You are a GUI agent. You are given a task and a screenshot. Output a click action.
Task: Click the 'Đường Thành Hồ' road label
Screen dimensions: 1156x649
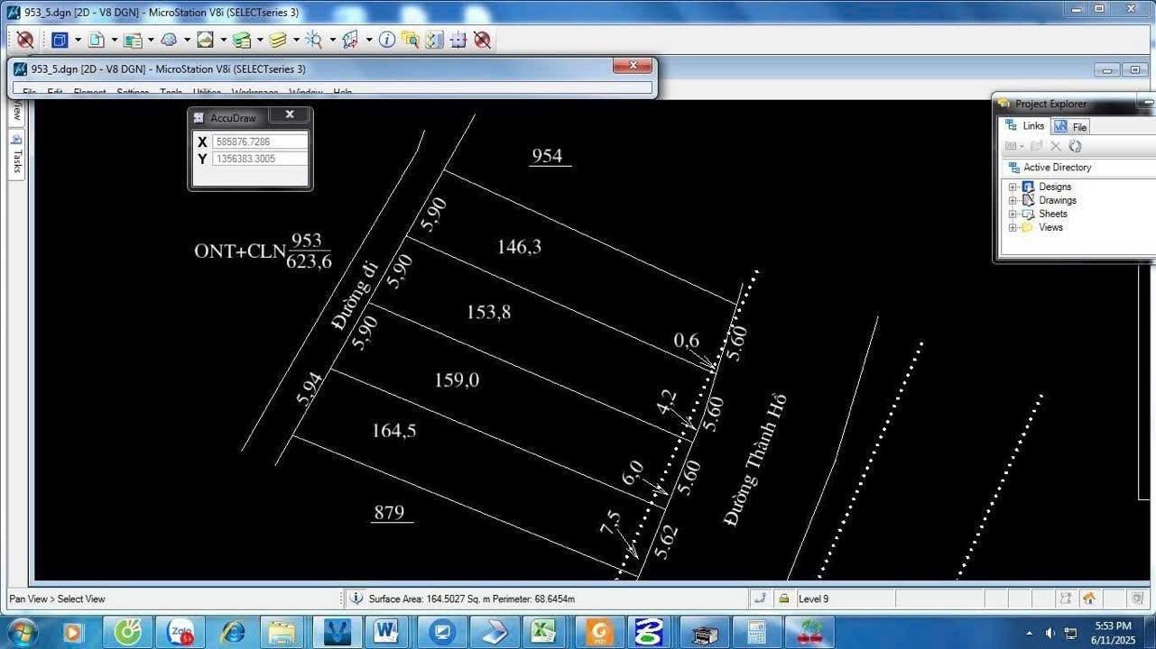755,459
